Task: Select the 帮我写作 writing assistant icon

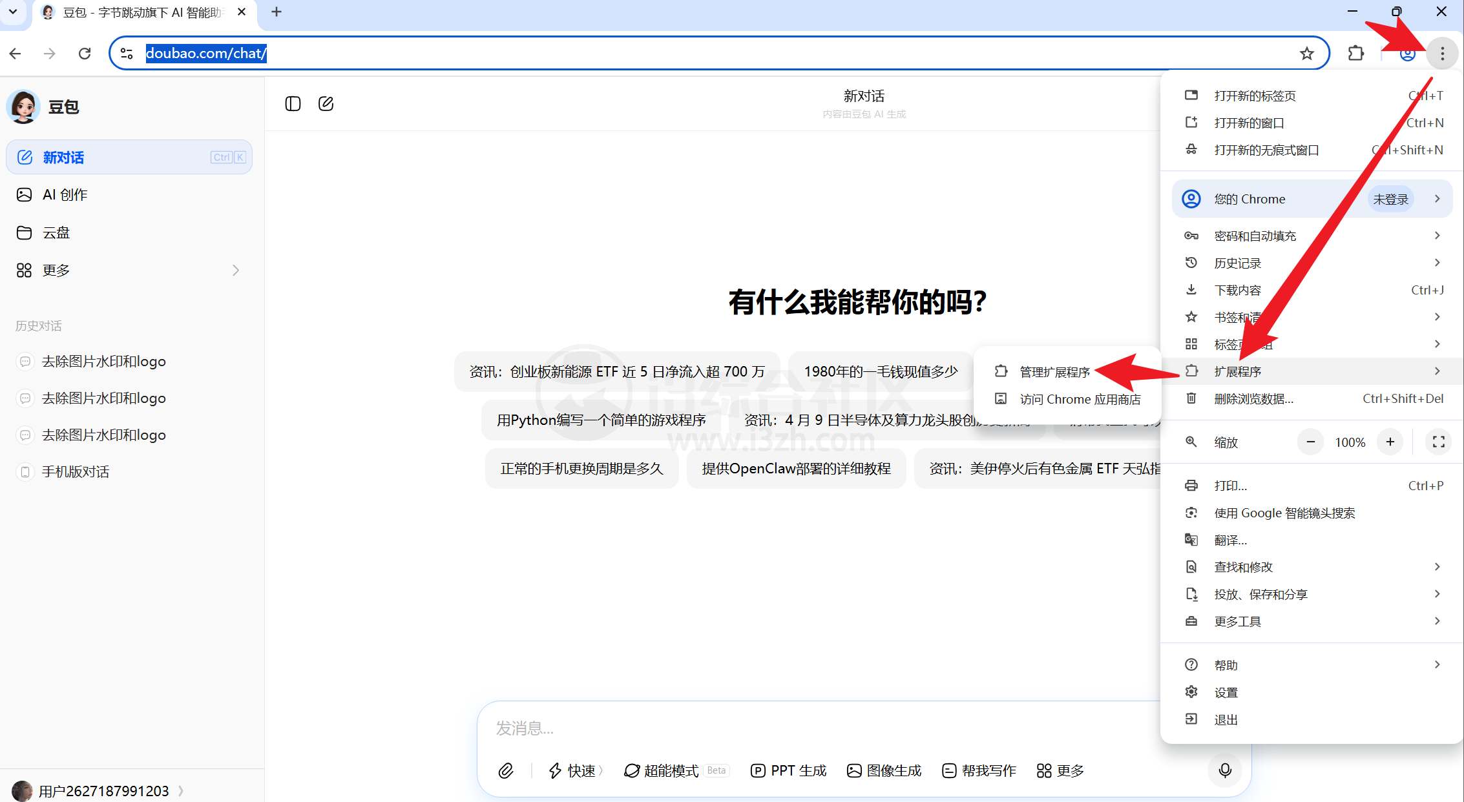Action: (x=979, y=770)
